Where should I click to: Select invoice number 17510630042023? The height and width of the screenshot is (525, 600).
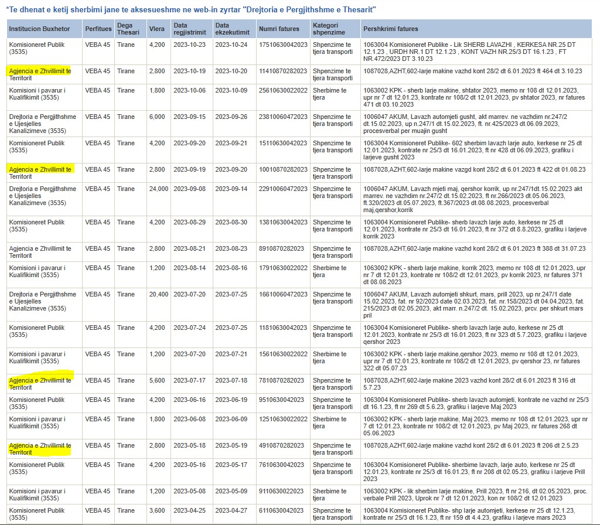283,45
